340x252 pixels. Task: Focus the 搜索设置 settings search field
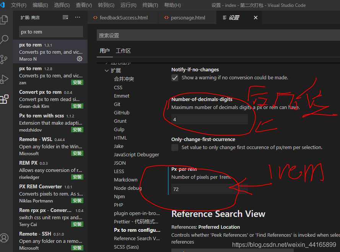(x=218, y=35)
